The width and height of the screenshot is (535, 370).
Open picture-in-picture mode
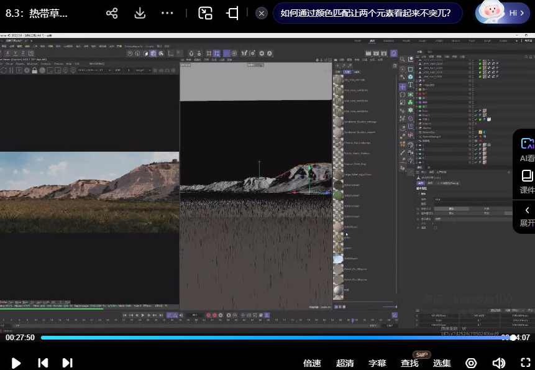[205, 12]
